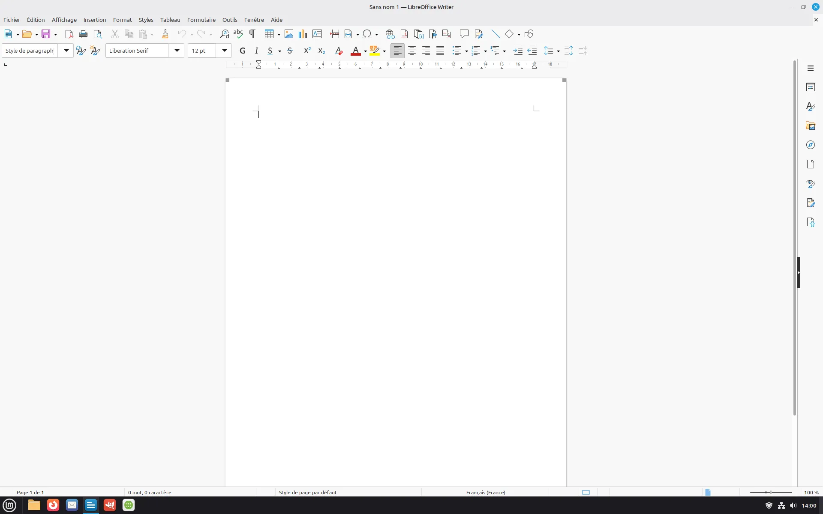Open sidebar Page panel
The image size is (823, 514).
(x=810, y=164)
